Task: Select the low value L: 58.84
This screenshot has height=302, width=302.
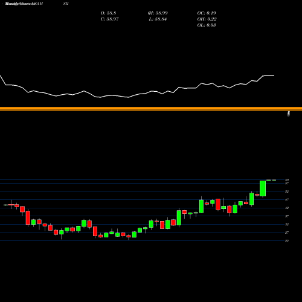Action: 158,19
